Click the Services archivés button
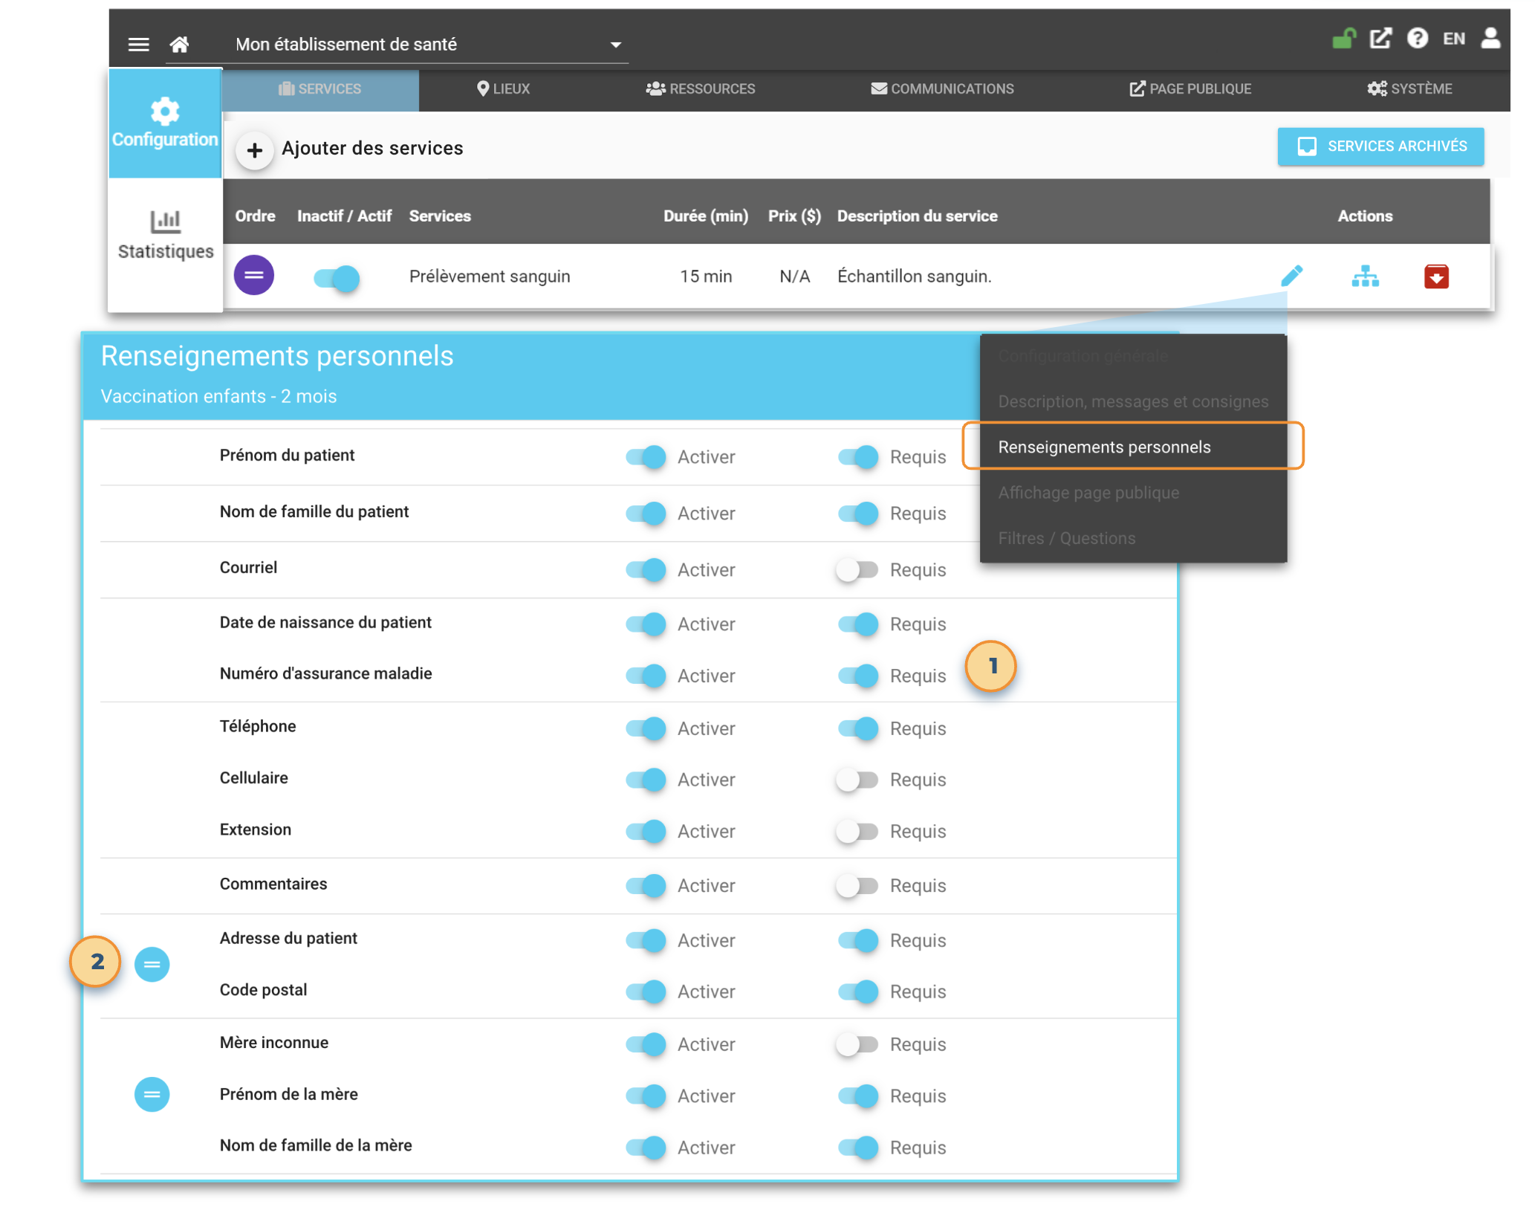This screenshot has height=1213, width=1535. [x=1380, y=146]
